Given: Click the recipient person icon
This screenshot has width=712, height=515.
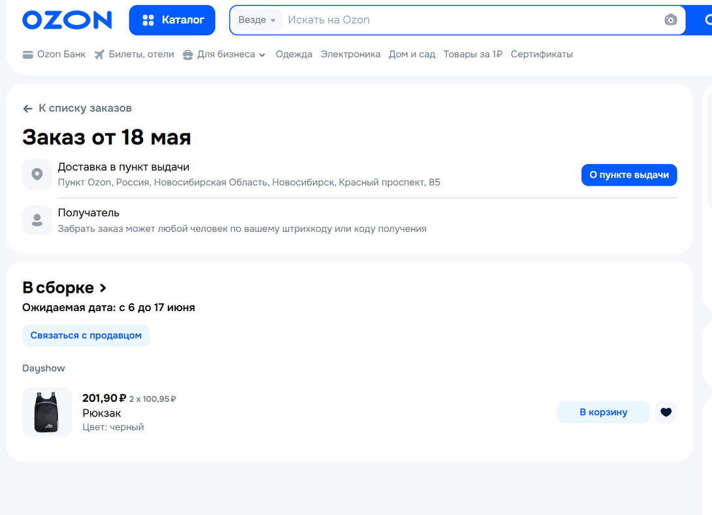Looking at the screenshot, I should pos(37,220).
